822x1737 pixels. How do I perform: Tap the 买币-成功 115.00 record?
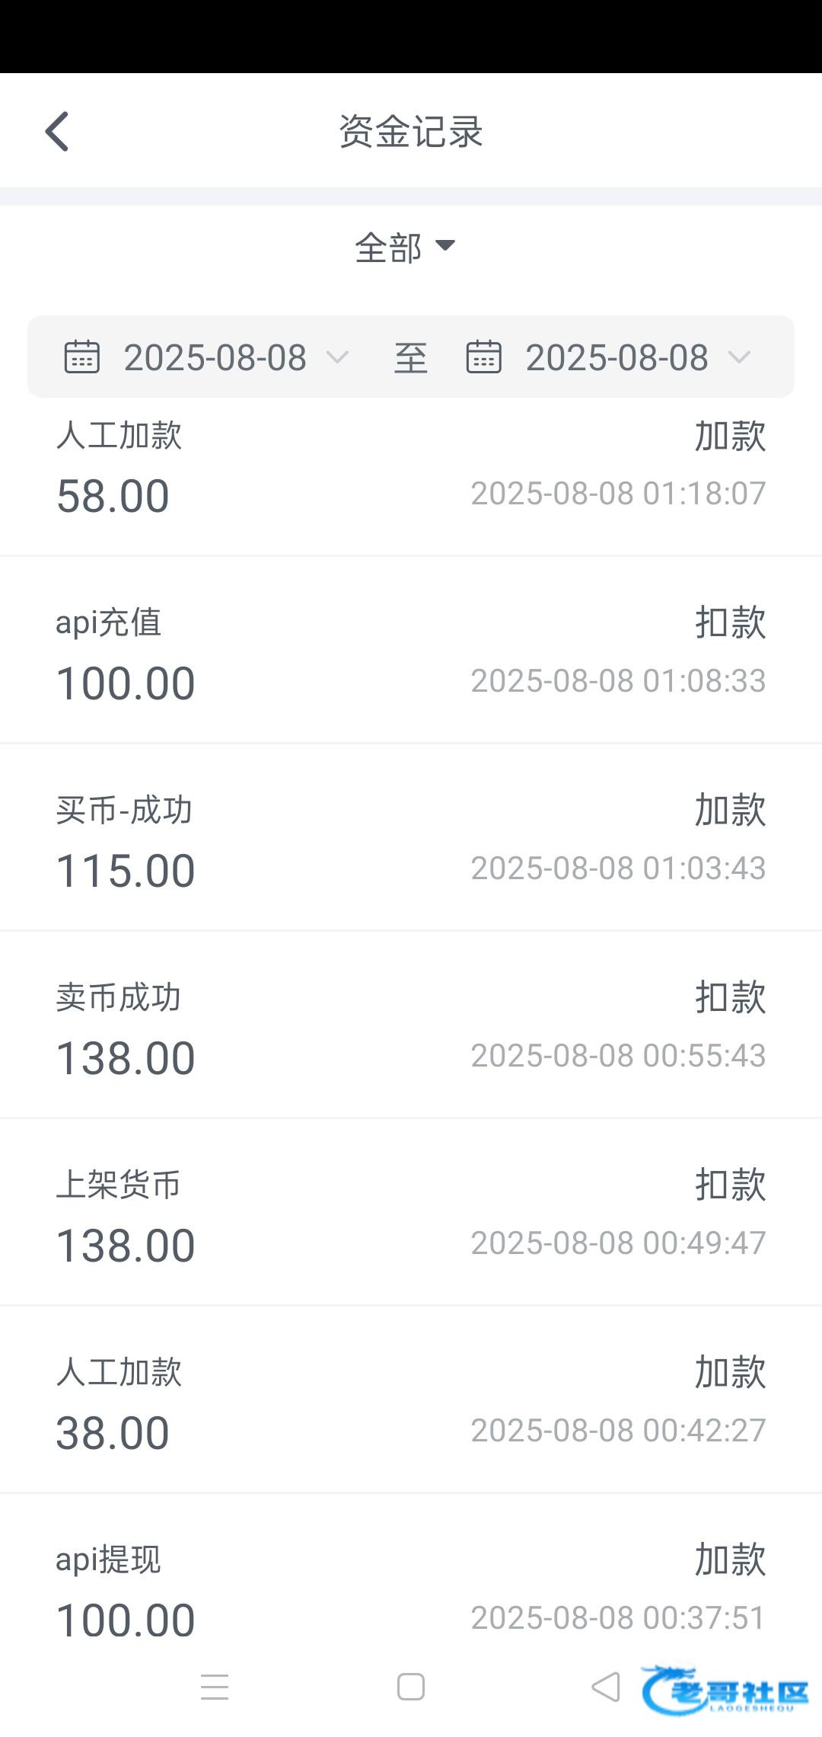[411, 840]
